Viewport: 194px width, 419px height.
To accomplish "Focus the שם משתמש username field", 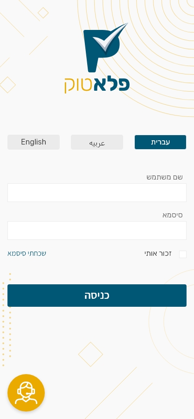I will (x=97, y=193).
